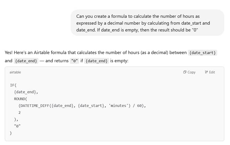Click the rounding precision 2 in the code

tap(19, 113)
